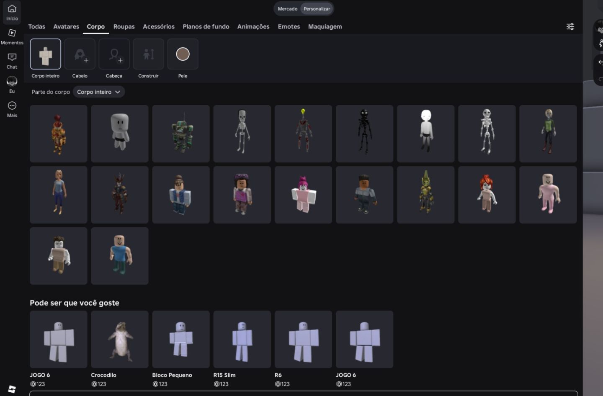Switch to the Todas tab
This screenshot has width=603, height=396.
[36, 26]
